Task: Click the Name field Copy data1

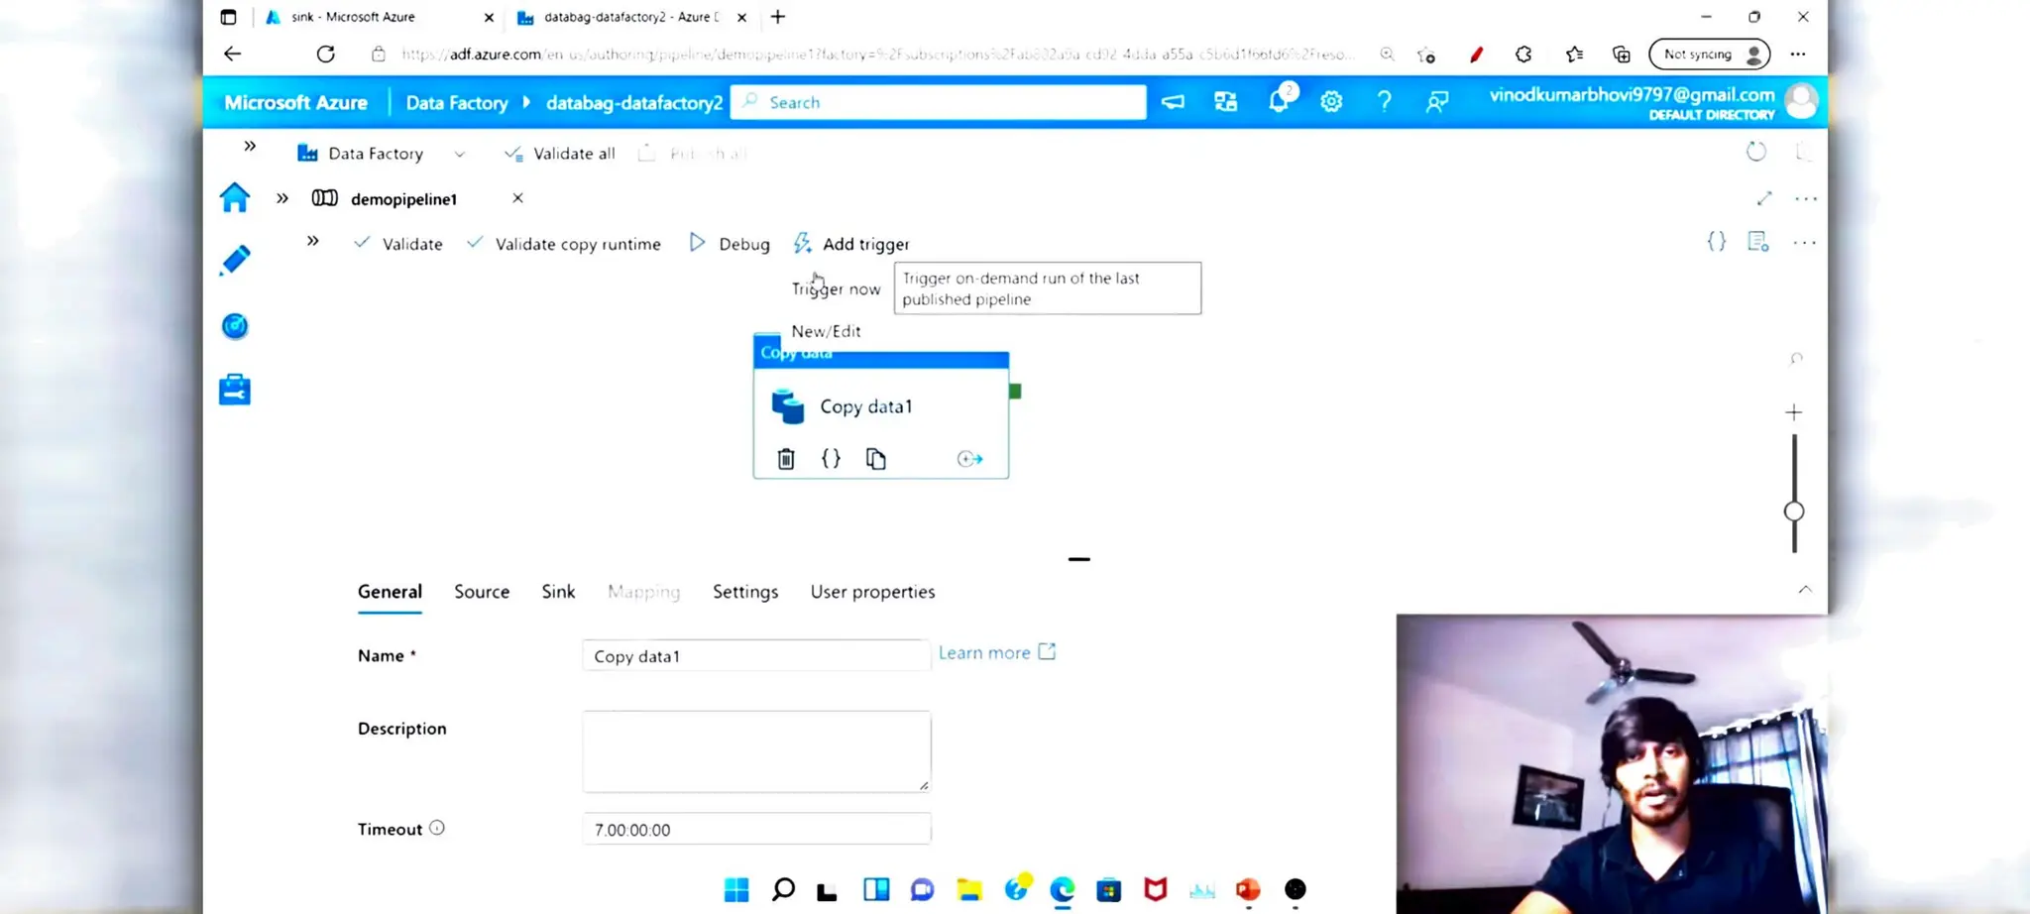Action: click(x=756, y=655)
